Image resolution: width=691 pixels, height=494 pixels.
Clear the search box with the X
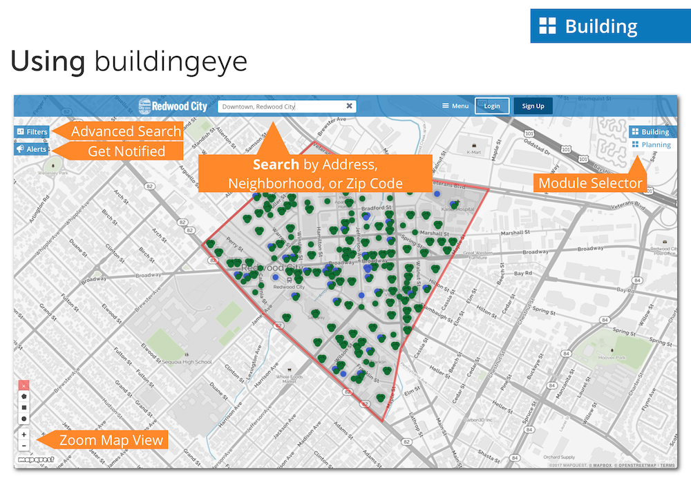tap(349, 106)
